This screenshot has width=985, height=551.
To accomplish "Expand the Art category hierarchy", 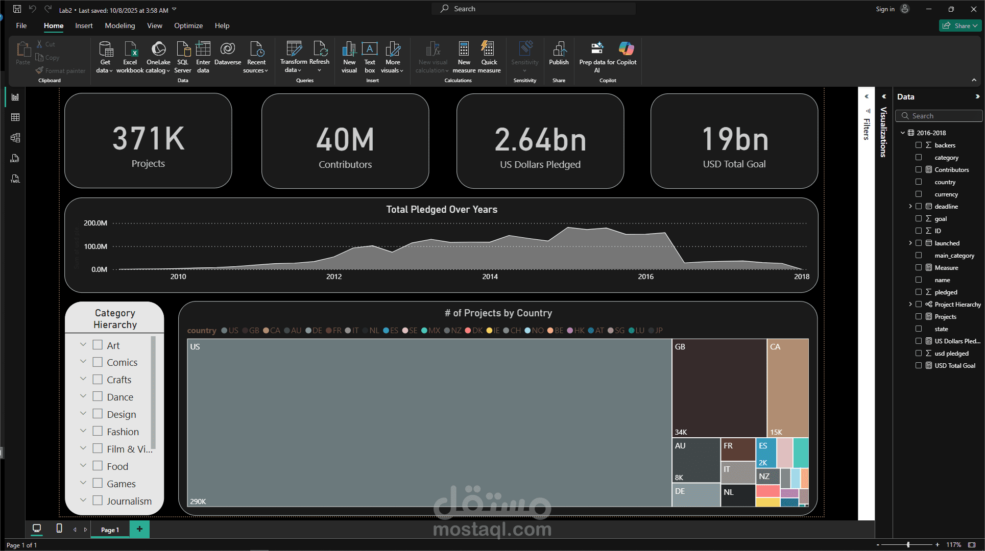I will tap(83, 345).
